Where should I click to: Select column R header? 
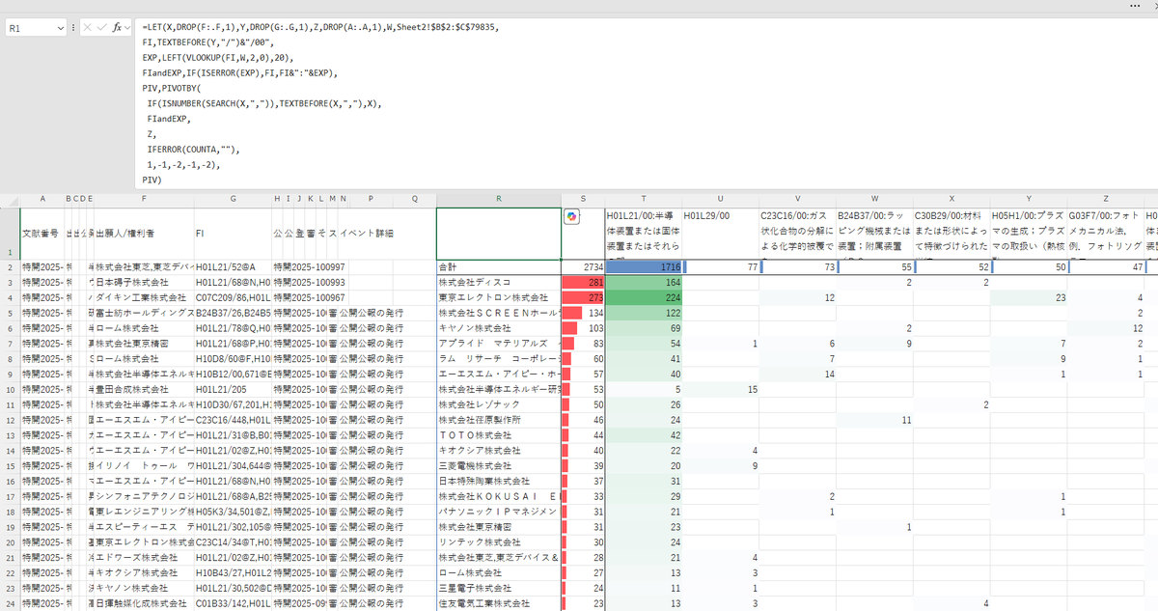coord(499,199)
